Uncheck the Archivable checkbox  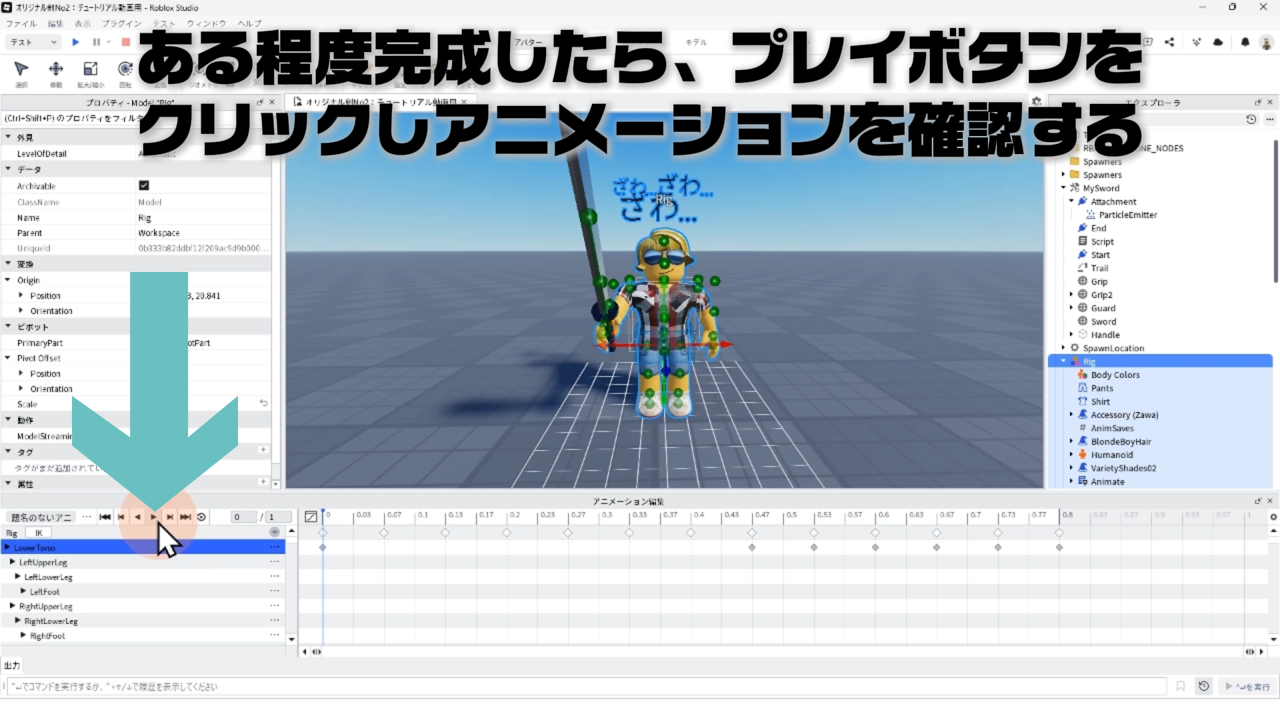(x=144, y=185)
